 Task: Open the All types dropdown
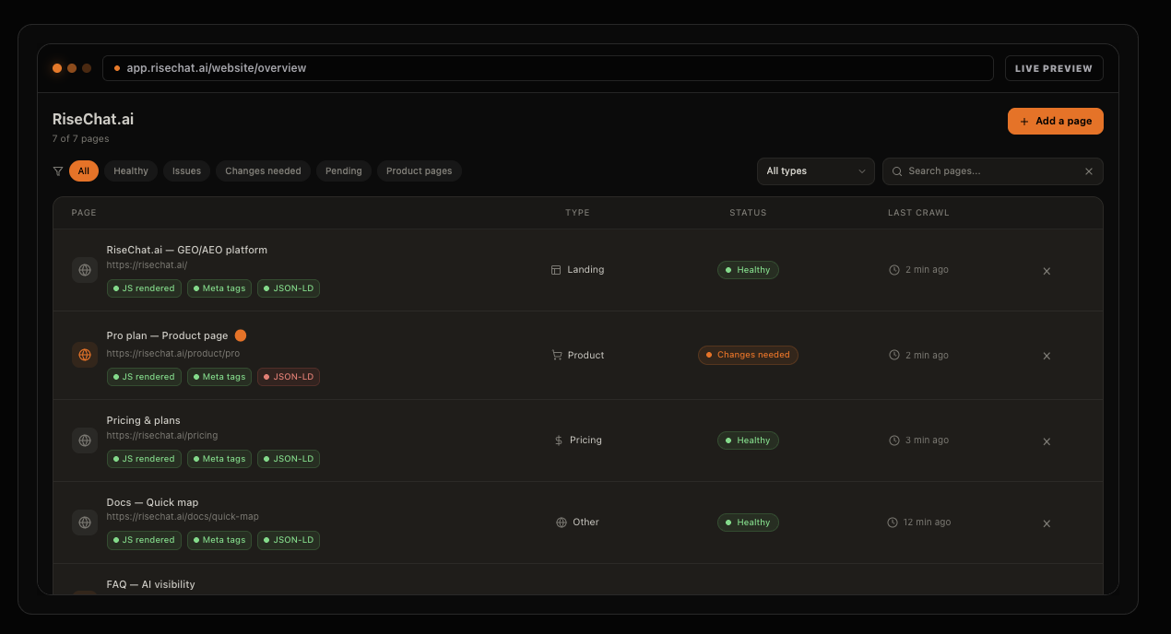tap(816, 171)
